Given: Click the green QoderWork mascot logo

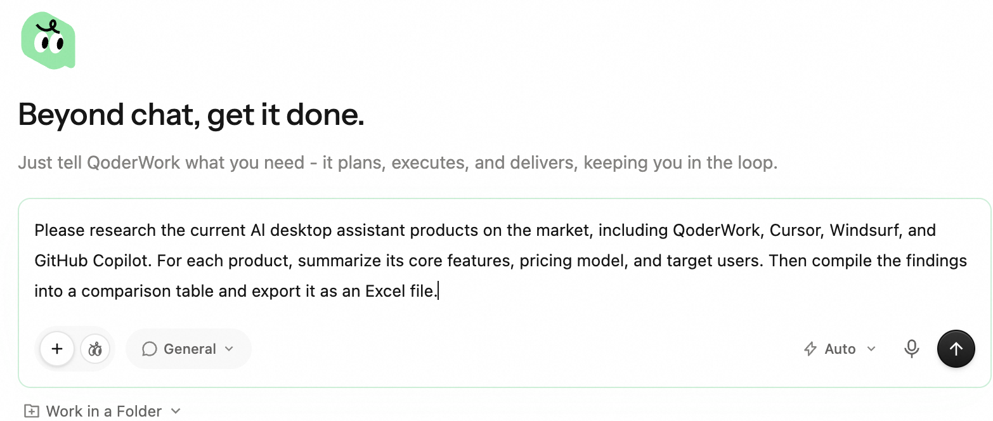Looking at the screenshot, I should (48, 41).
